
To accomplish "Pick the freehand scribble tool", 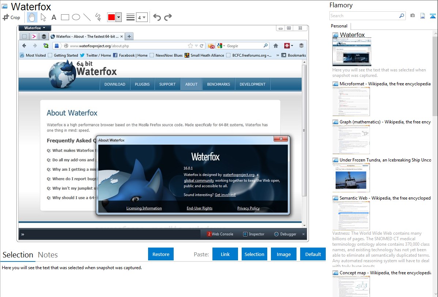I will tap(98, 17).
